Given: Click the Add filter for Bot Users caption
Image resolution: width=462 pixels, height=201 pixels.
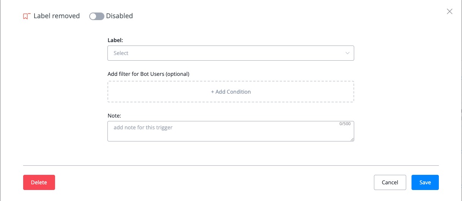Looking at the screenshot, I should pos(148,74).
